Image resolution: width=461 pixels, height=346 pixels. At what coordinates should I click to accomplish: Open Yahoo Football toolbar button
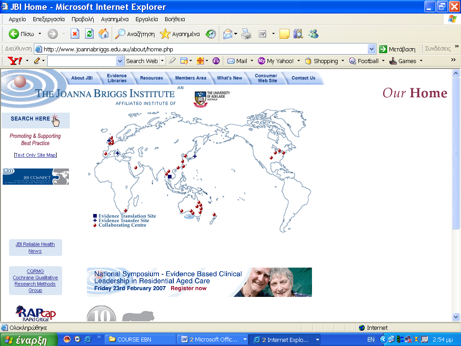364,61
